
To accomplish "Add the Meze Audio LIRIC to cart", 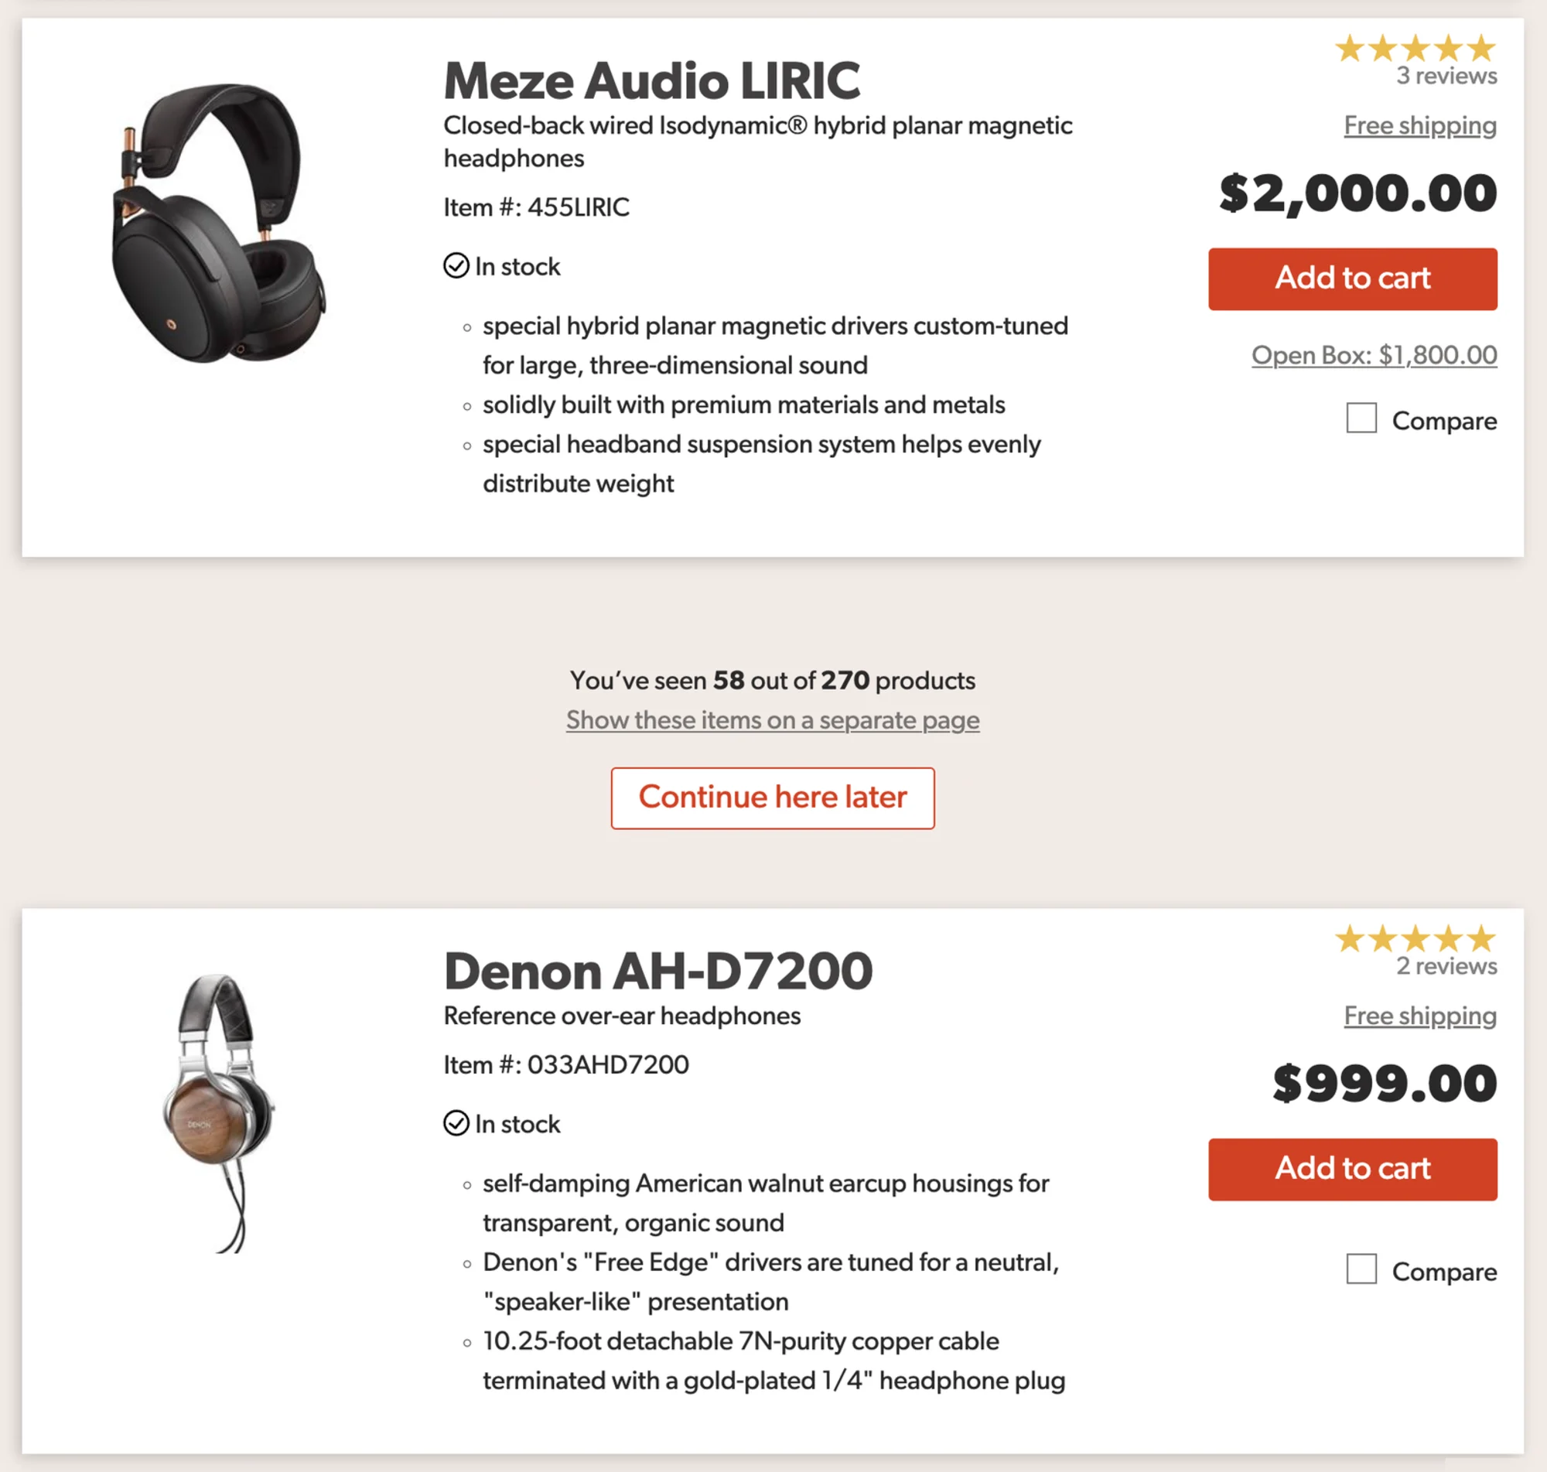I will pyautogui.click(x=1351, y=278).
